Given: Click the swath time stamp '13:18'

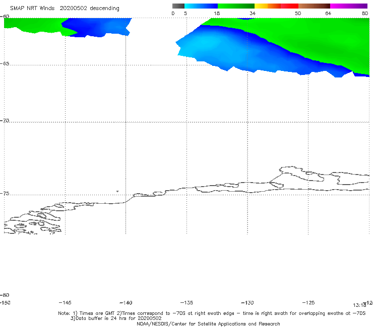Looking at the screenshot, I should (x=359, y=305).
